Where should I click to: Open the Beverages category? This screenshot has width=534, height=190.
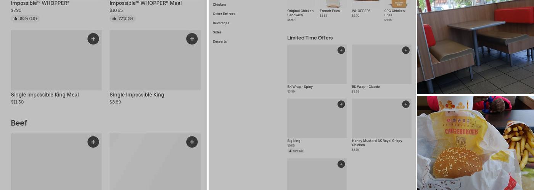(x=221, y=23)
